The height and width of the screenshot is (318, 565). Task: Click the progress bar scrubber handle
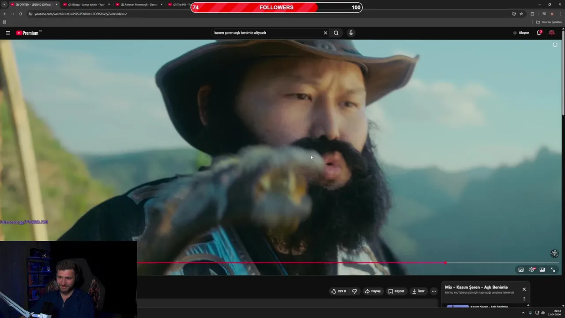coord(445,263)
